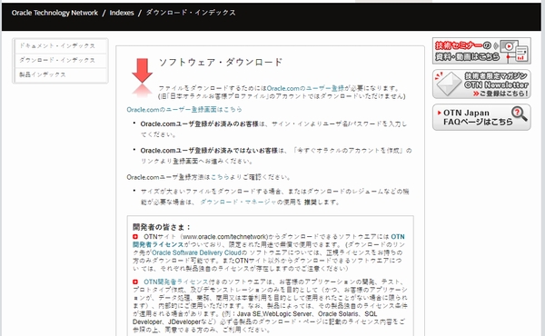Open ドキュメント・インデックス in sidebar
Image resolution: width=545 pixels, height=336 pixels.
click(x=61, y=46)
